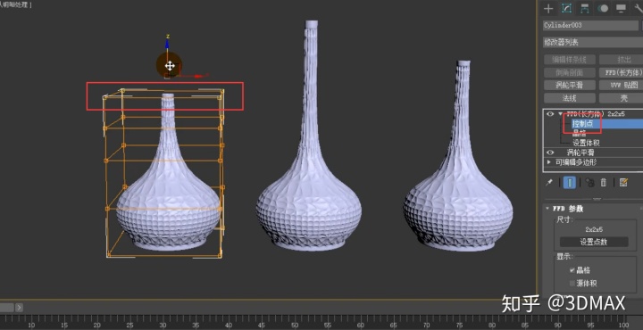Click the time slider right arrow button
The image size is (643, 330).
(19, 308)
